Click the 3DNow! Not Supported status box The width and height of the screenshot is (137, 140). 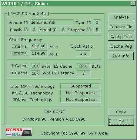click(80, 99)
